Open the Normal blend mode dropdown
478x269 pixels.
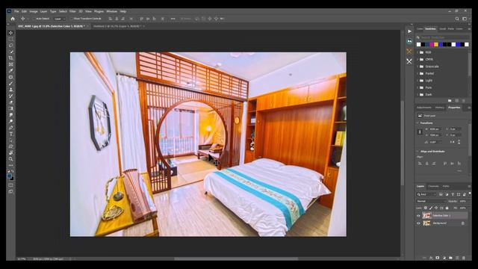point(430,201)
